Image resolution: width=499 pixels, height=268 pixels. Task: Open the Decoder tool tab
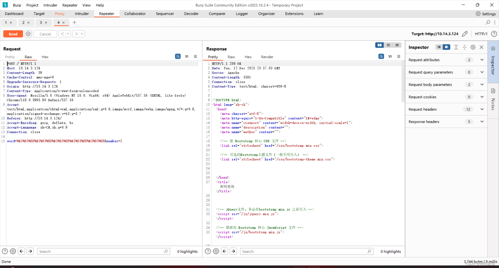point(191,14)
